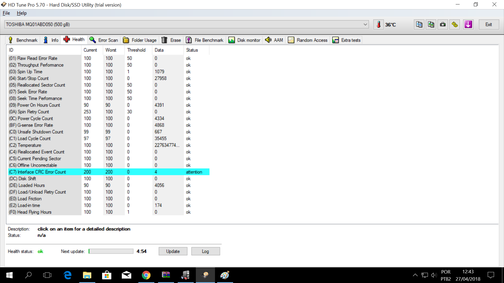Select the (F0) Head Flying Hours row
The height and width of the screenshot is (283, 504).
point(109,212)
